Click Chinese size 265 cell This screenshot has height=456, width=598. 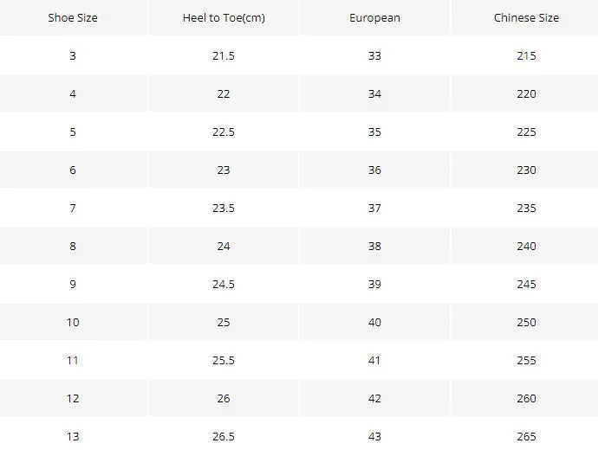click(x=526, y=437)
